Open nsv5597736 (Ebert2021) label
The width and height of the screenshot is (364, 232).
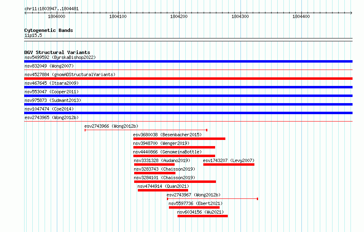click(x=195, y=203)
